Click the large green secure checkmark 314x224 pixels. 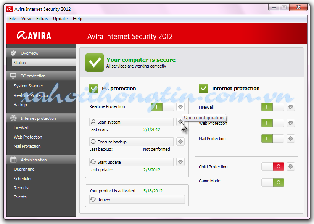95,63
